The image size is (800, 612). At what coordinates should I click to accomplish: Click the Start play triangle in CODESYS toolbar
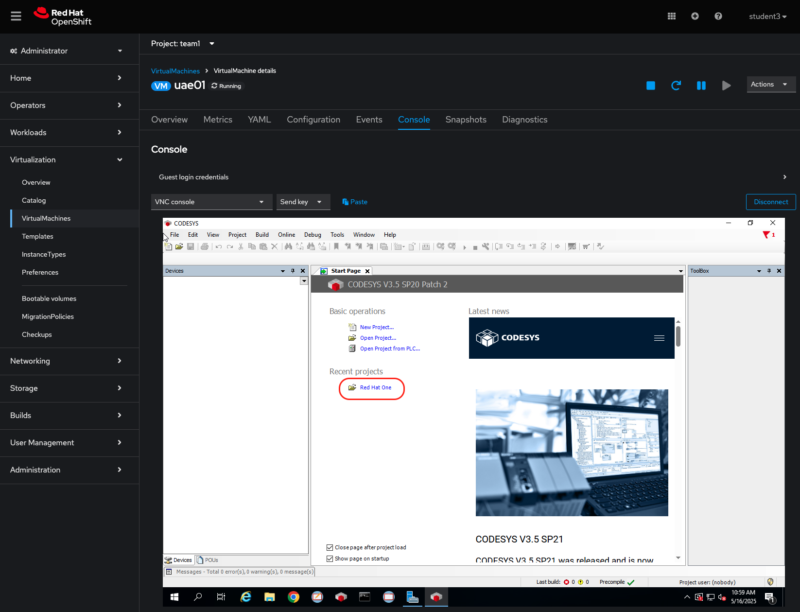coord(465,247)
